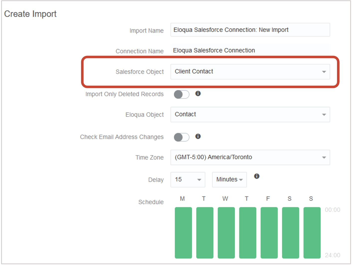The image size is (352, 265).
Task: Open the Time Zone dropdown
Action: [x=250, y=157]
